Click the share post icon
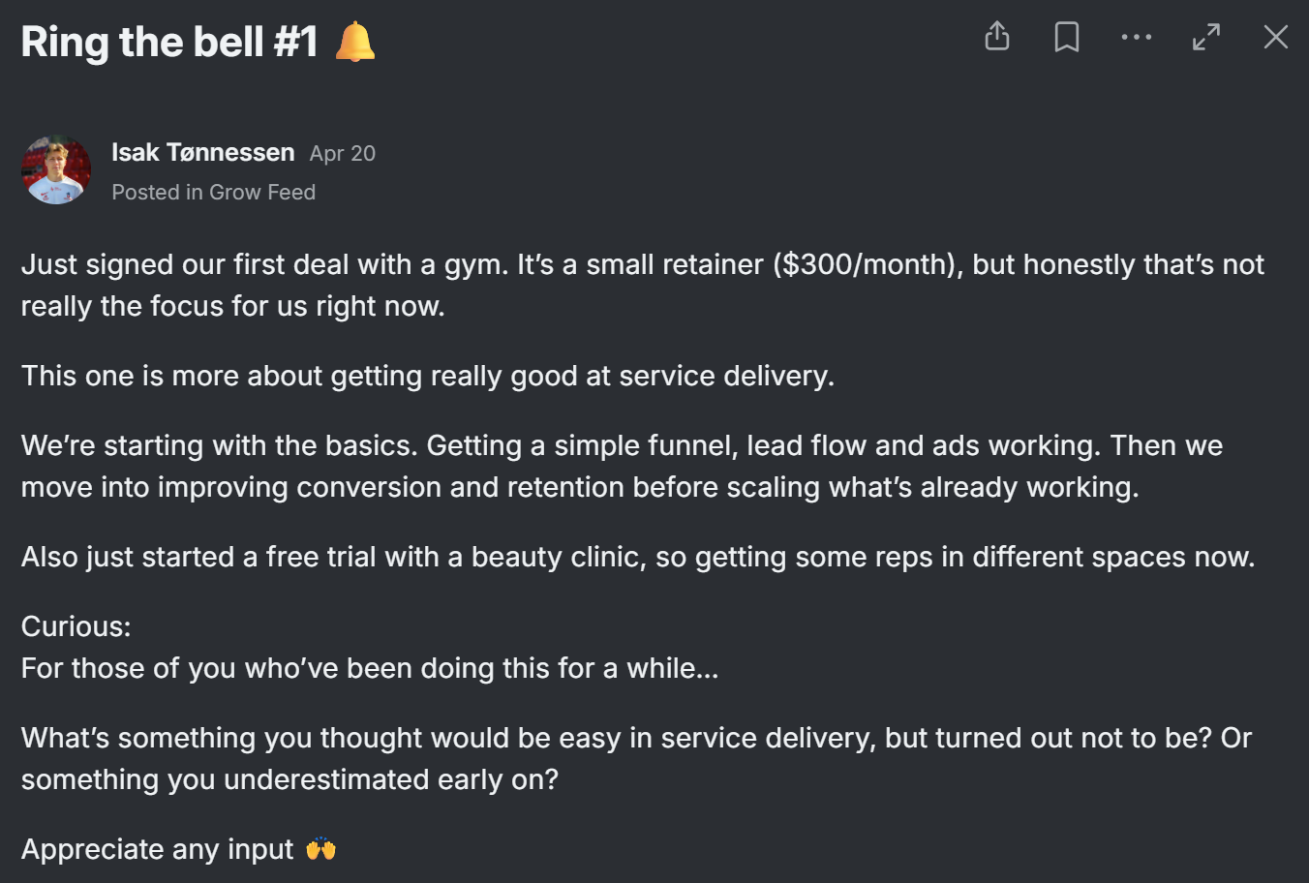 [x=997, y=37]
